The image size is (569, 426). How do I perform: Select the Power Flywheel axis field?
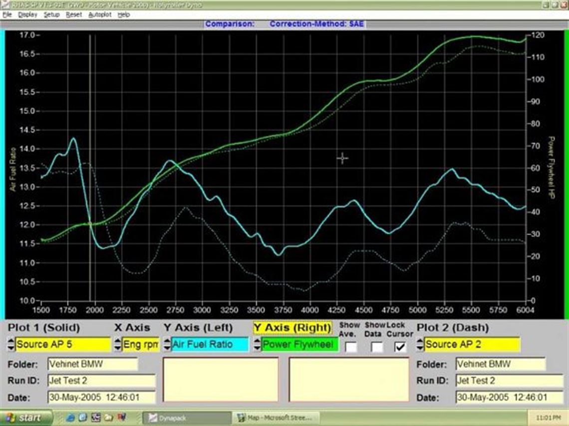(300, 344)
